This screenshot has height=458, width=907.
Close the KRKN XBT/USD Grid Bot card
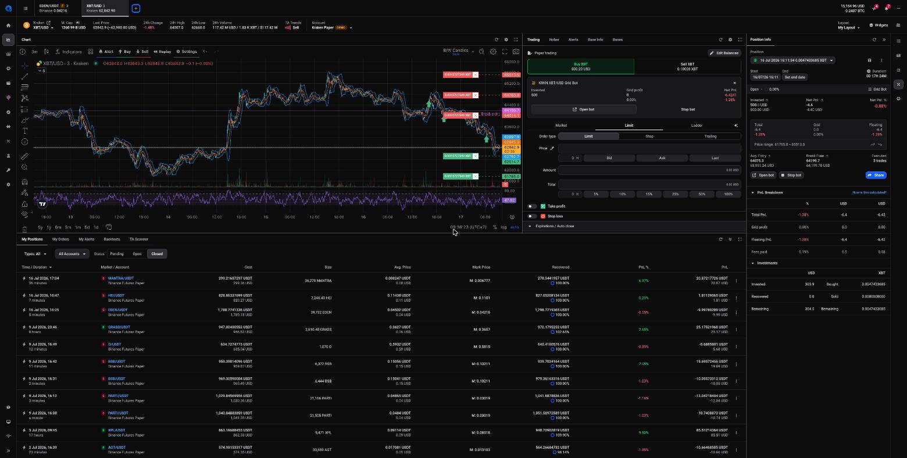click(x=734, y=83)
